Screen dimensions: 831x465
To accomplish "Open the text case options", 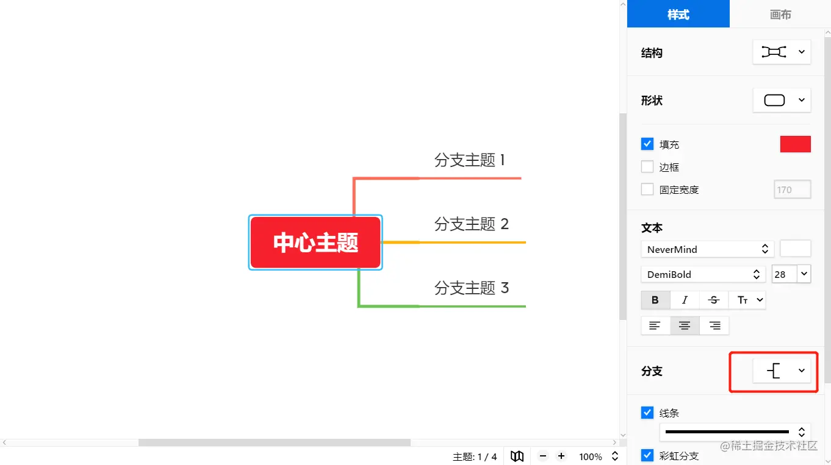I will pos(747,300).
